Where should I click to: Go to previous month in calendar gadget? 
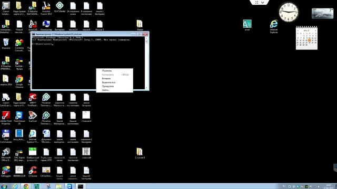pos(298,30)
